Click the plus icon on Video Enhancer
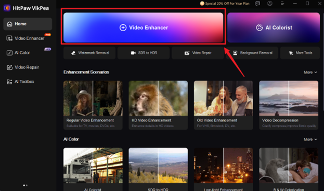Viewport: 324px width, 191px height. pos(123,27)
